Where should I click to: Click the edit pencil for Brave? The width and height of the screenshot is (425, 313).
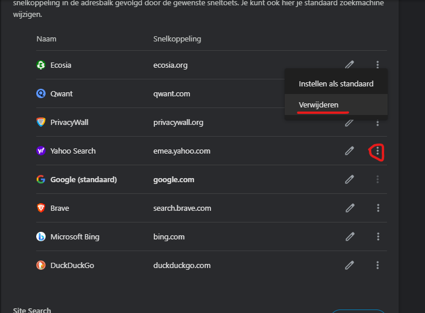point(350,208)
